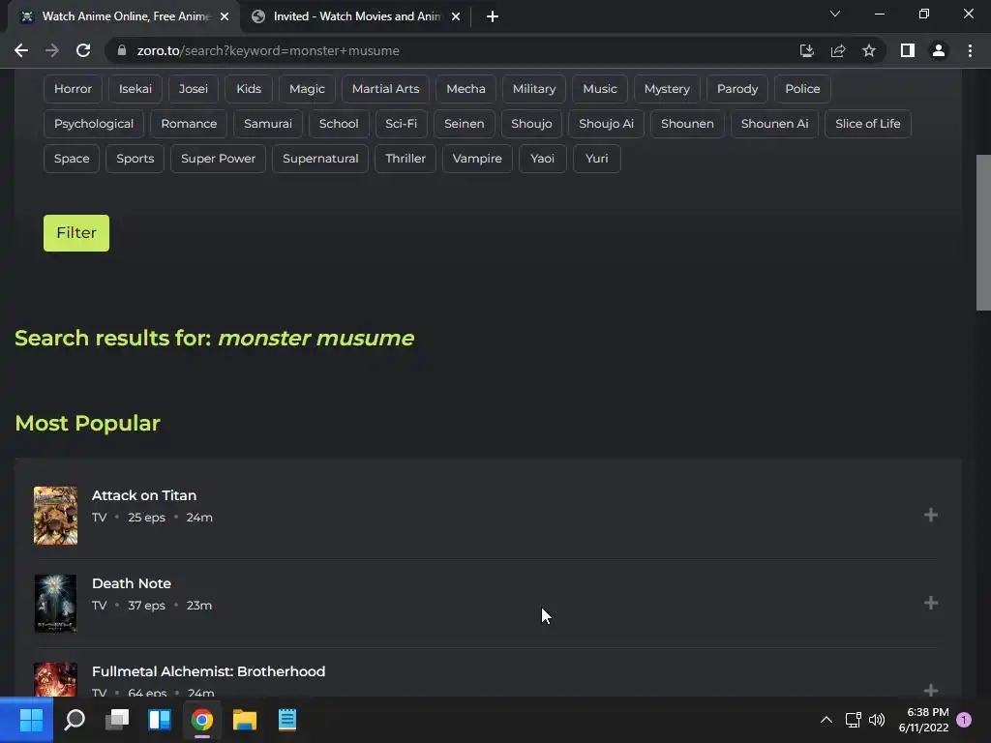Image resolution: width=991 pixels, height=743 pixels.
Task: Click the page vertical scrollbar thumb
Action: point(983,232)
